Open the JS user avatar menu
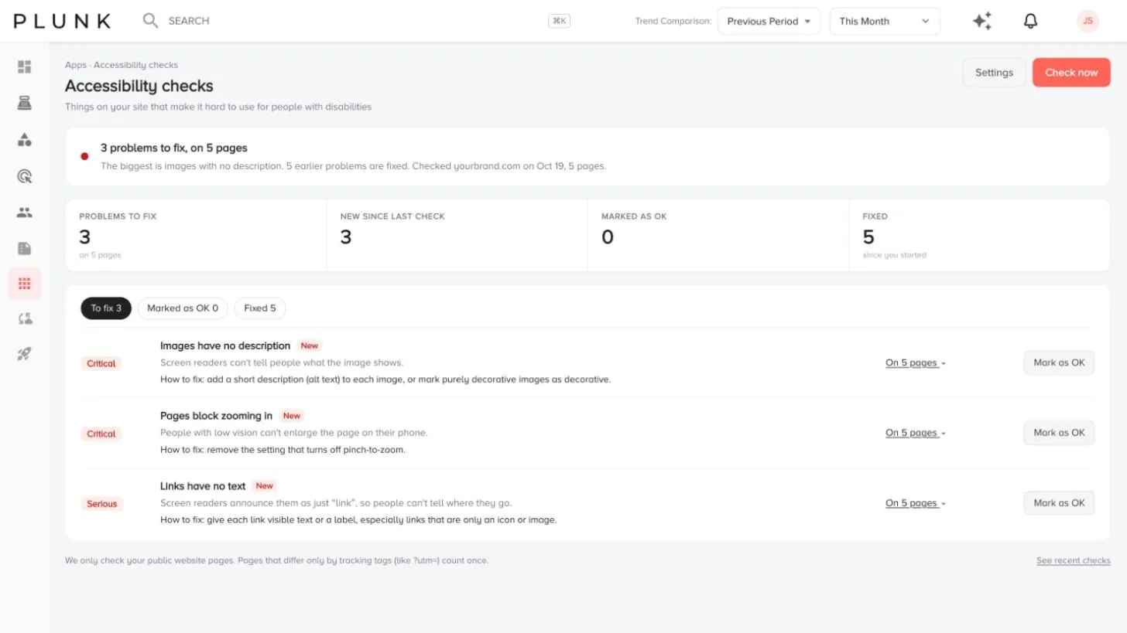The image size is (1127, 633). pos(1088,21)
